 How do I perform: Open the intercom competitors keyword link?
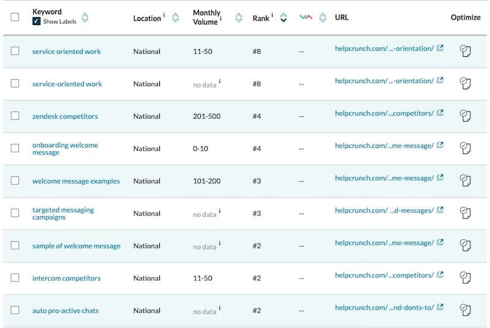tap(67, 278)
